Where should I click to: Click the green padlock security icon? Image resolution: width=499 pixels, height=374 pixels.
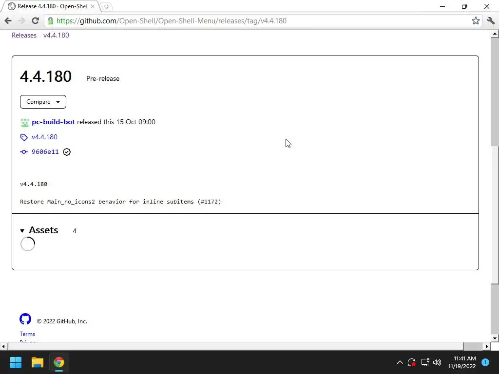coord(50,21)
